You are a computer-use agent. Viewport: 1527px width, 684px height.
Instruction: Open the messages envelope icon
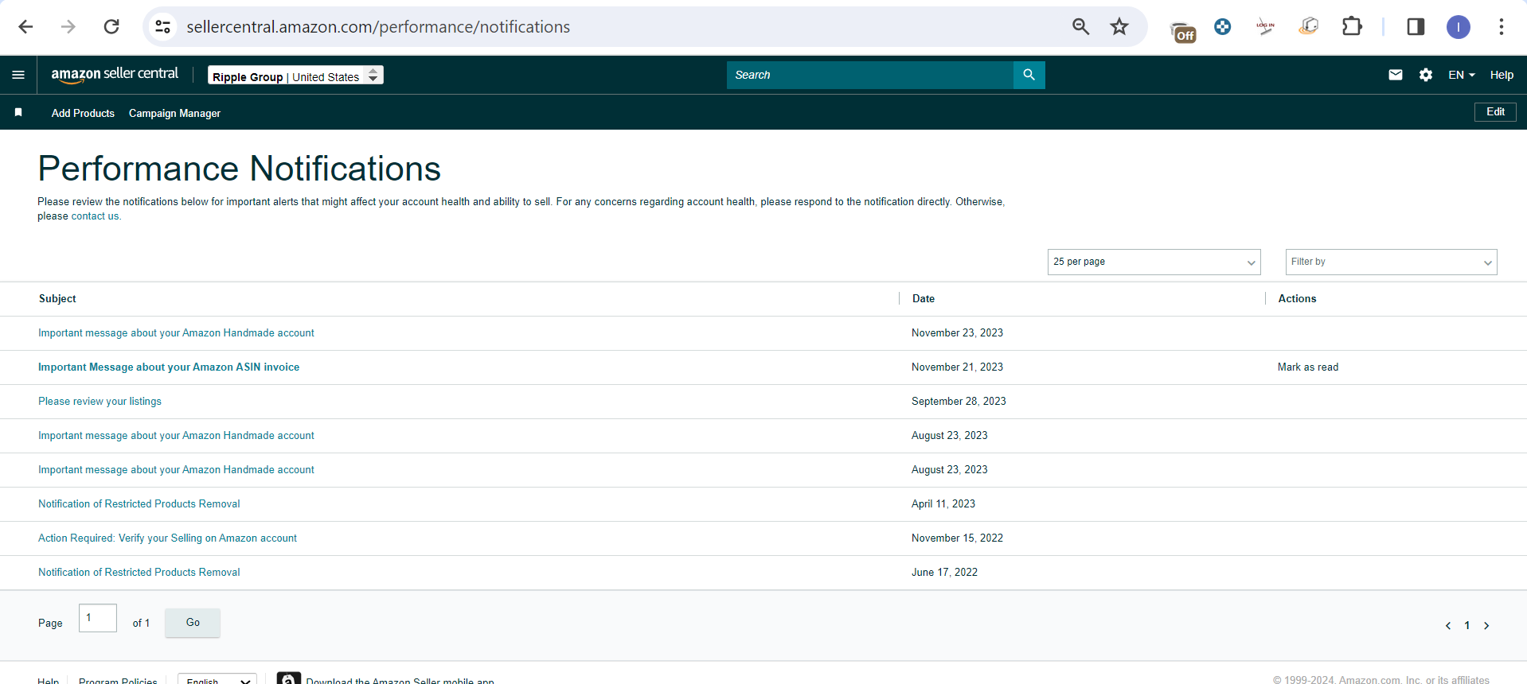(x=1396, y=75)
